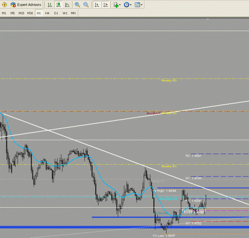Select the M5 timeframe

(12, 13)
